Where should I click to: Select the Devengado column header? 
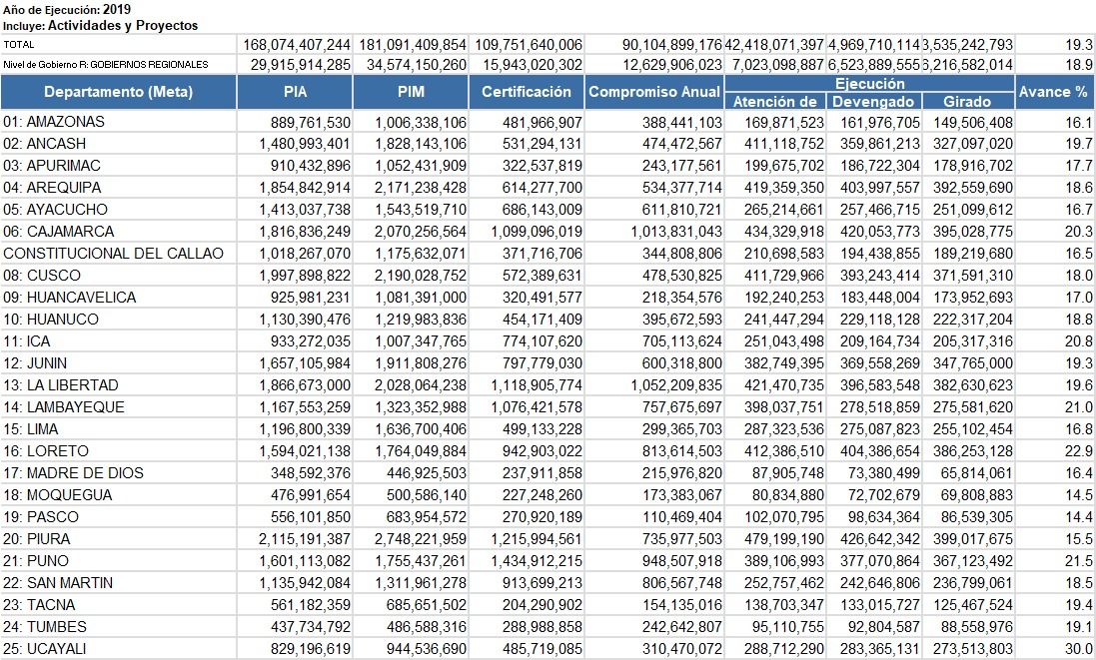[874, 101]
